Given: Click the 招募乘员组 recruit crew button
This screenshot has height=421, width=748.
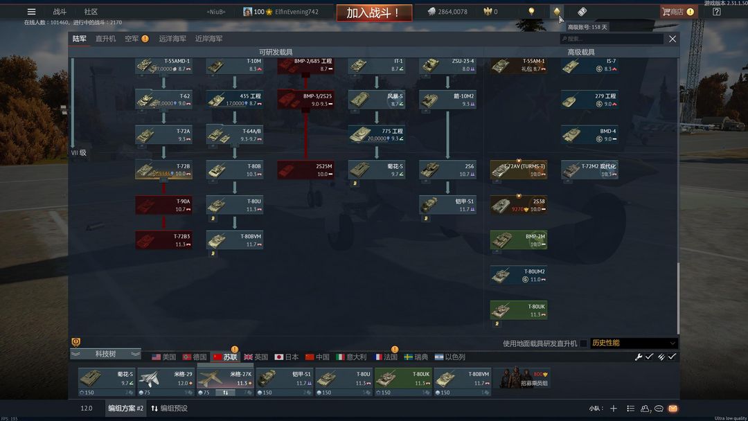Looking at the screenshot, I should coord(522,379).
